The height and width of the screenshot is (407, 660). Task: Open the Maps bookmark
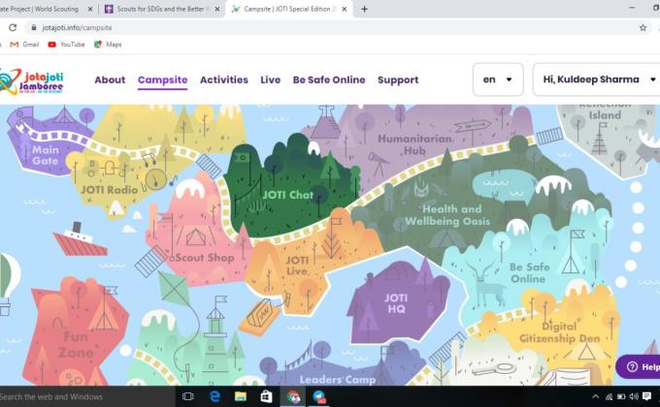coord(108,45)
